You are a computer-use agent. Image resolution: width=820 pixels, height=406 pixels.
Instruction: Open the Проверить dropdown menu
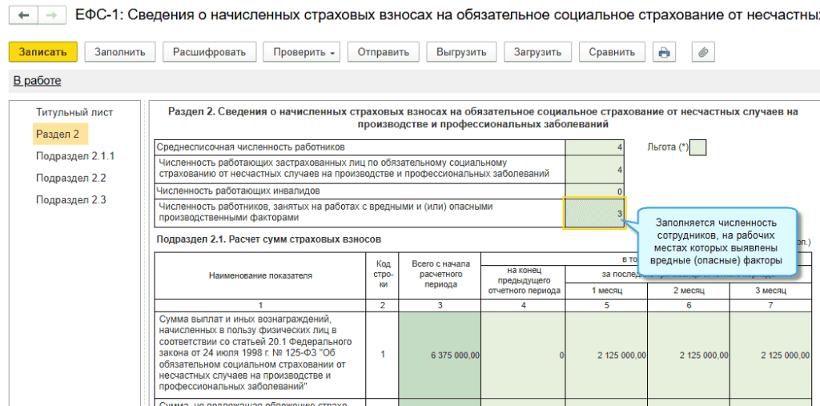[x=301, y=52]
